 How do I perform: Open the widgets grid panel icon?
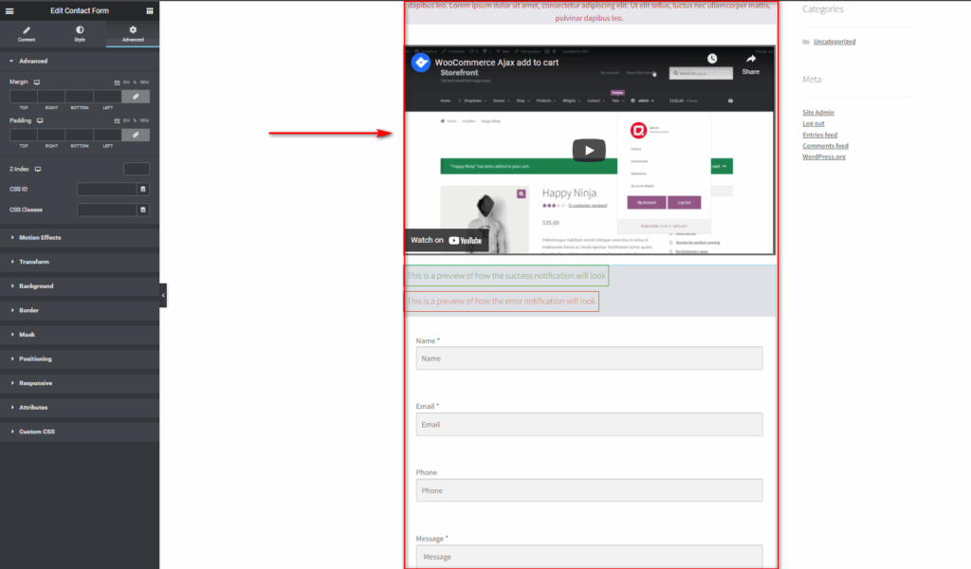(150, 10)
